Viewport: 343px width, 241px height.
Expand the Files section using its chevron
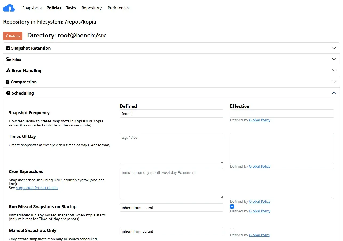point(334,59)
